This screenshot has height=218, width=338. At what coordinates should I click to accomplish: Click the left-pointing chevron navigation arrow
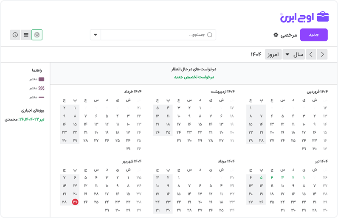point(323,54)
